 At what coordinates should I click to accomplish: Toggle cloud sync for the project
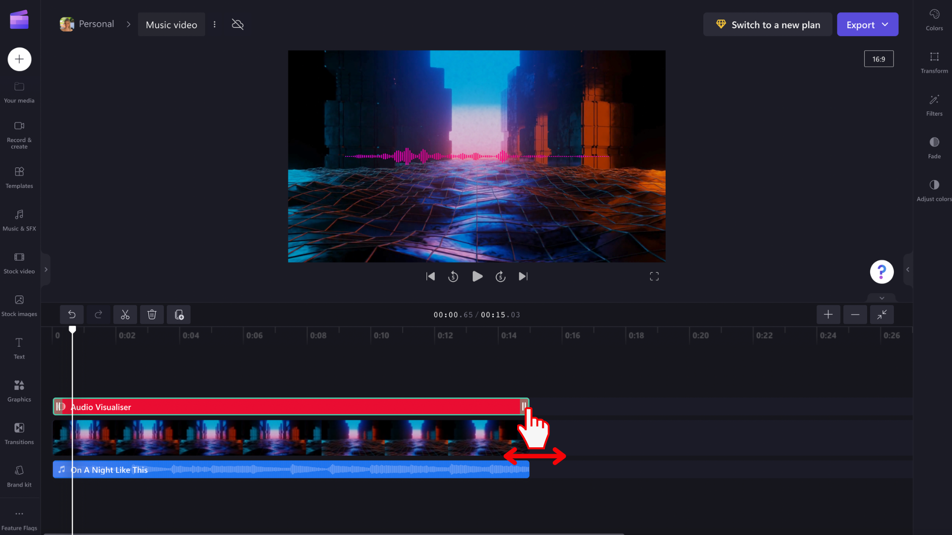point(238,24)
